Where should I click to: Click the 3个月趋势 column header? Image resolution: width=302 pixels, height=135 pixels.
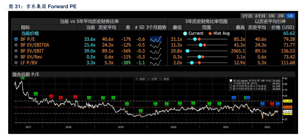point(156,27)
